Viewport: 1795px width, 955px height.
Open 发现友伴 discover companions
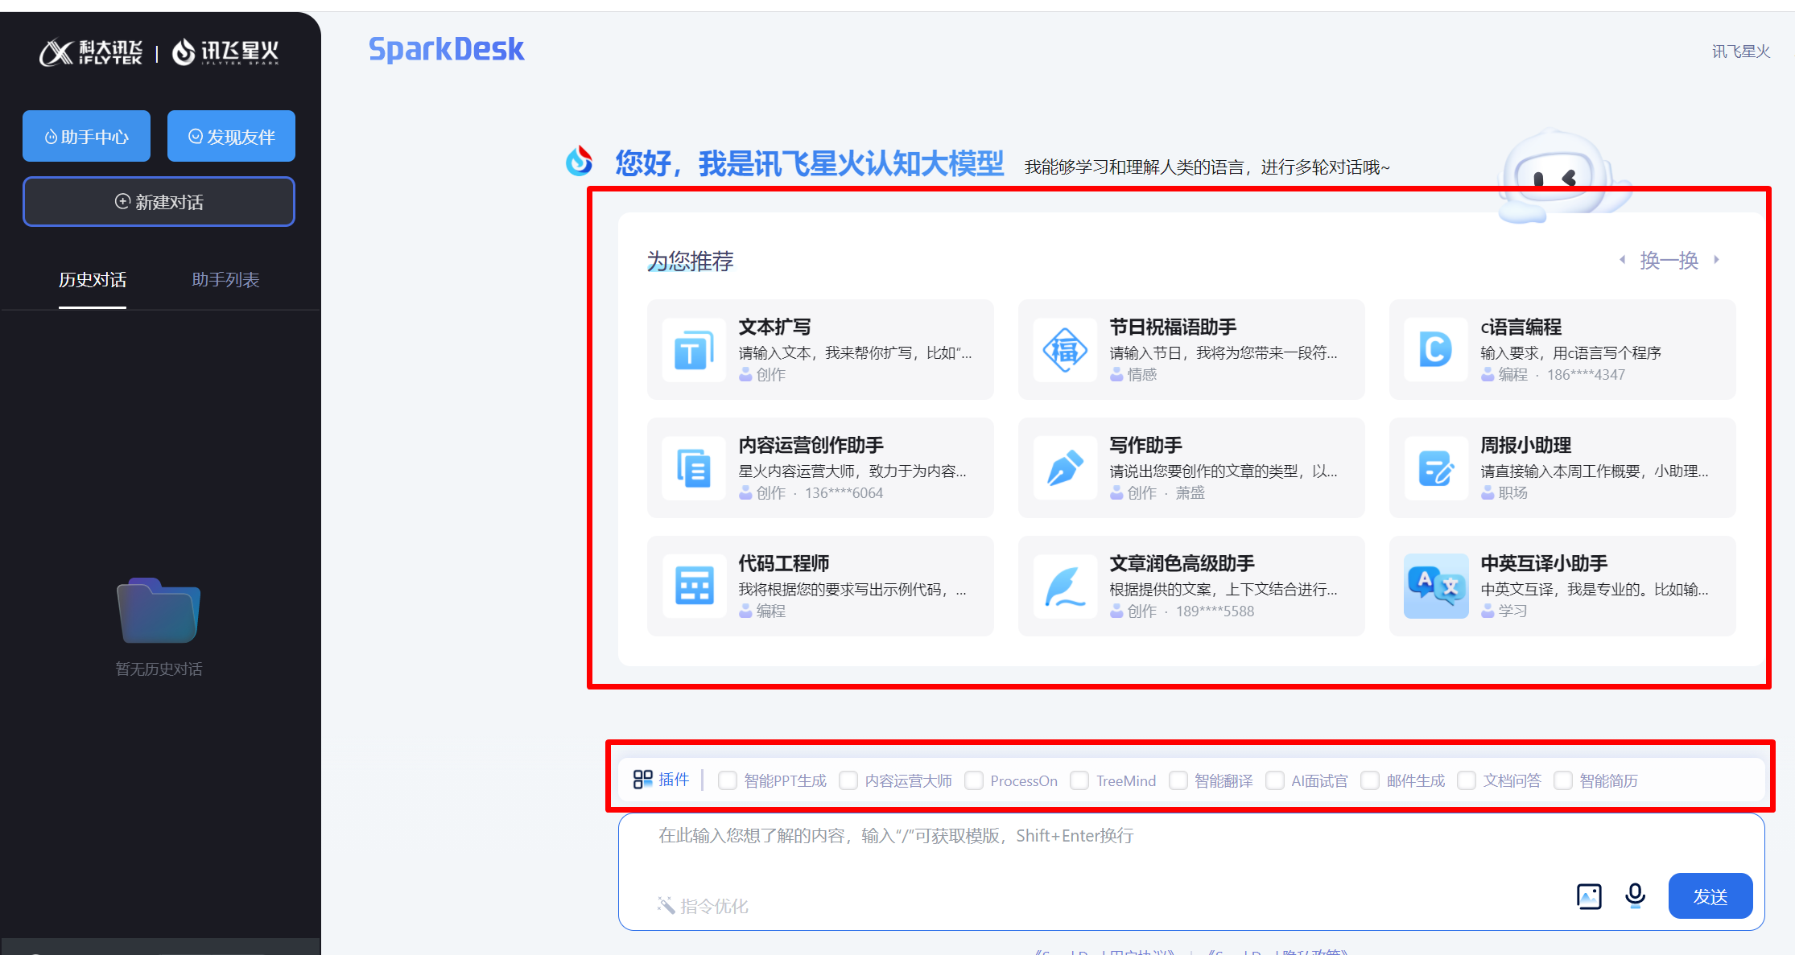pyautogui.click(x=231, y=136)
